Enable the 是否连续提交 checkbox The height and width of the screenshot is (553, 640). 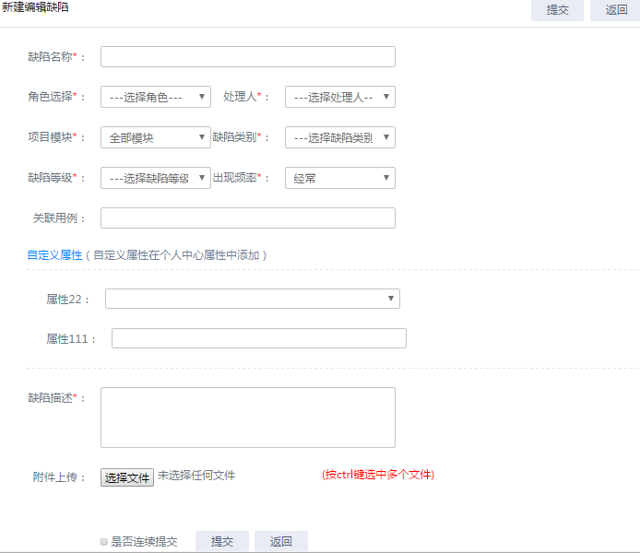(x=104, y=542)
